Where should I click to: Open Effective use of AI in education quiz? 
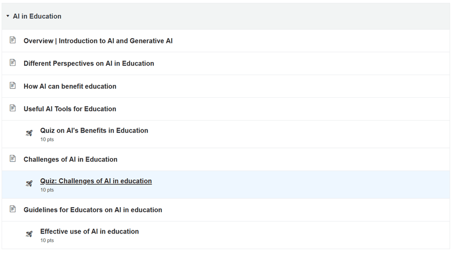(x=90, y=231)
